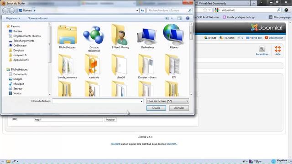Click the Ouvrir button
Viewport: 292px width, 164px height.
[x=156, y=108]
